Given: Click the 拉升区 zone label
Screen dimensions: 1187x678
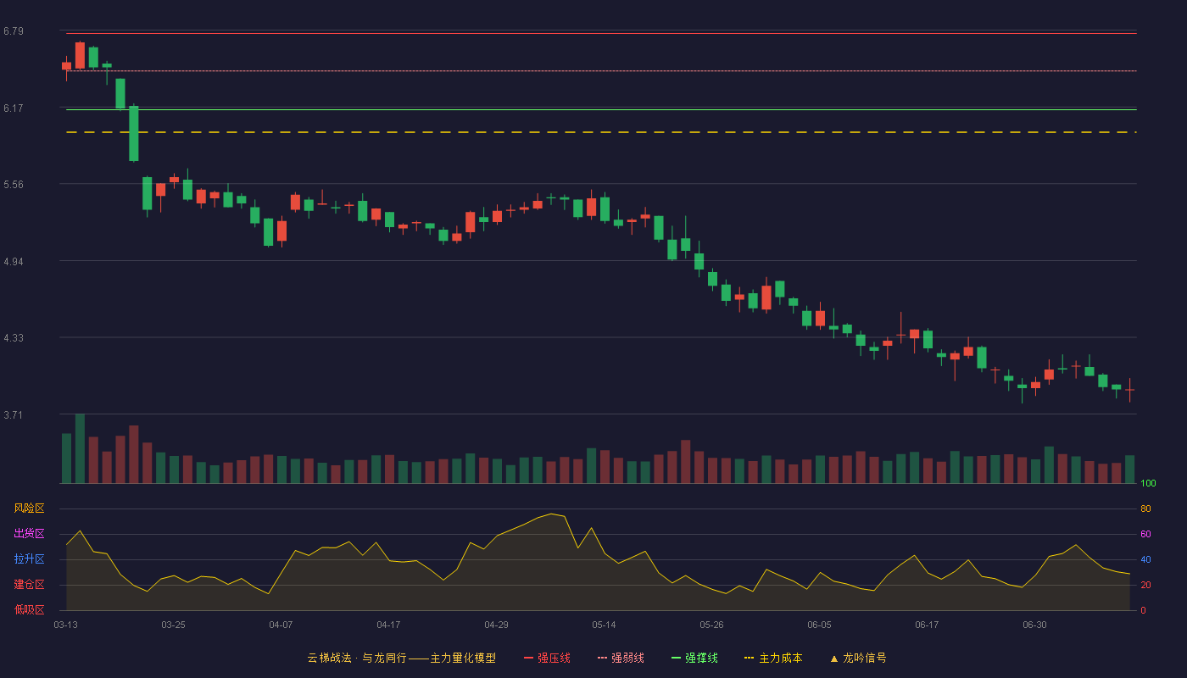Looking at the screenshot, I should point(29,559).
